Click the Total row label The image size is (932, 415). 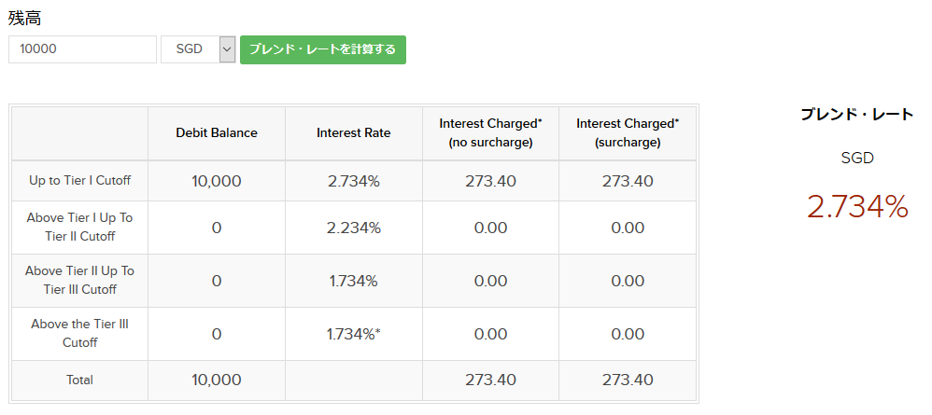[x=79, y=380]
